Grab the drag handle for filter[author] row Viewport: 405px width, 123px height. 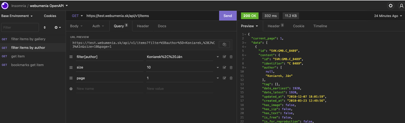pos(71,57)
